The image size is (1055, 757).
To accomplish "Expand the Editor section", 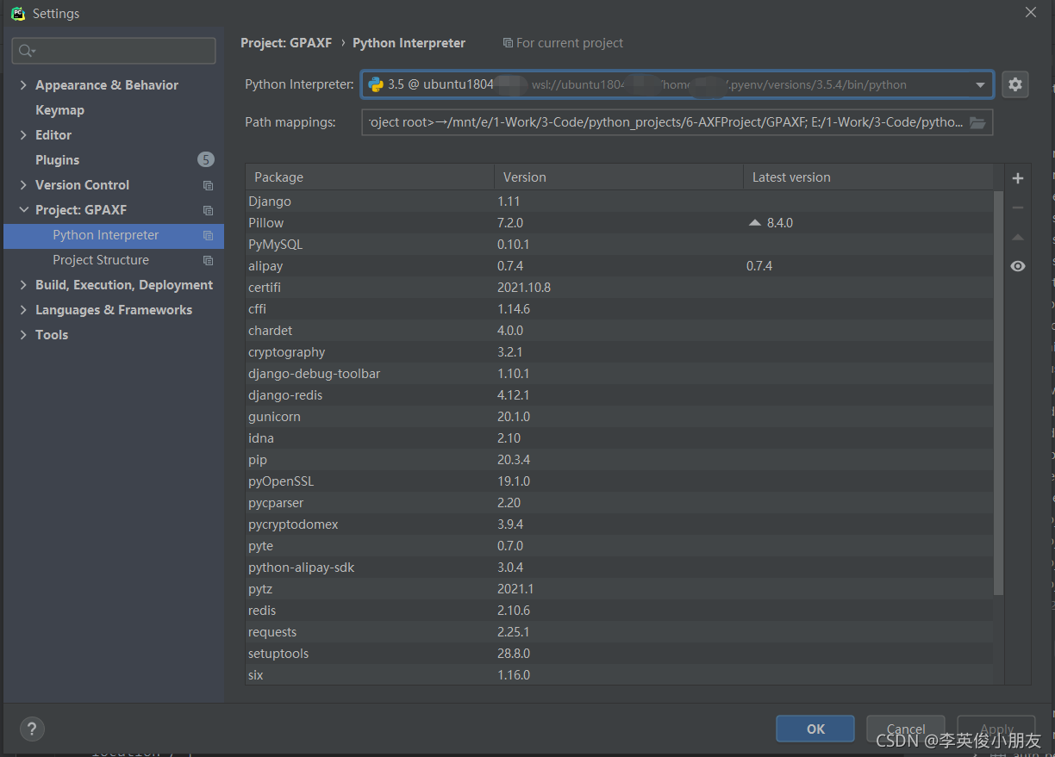I will click(x=23, y=135).
